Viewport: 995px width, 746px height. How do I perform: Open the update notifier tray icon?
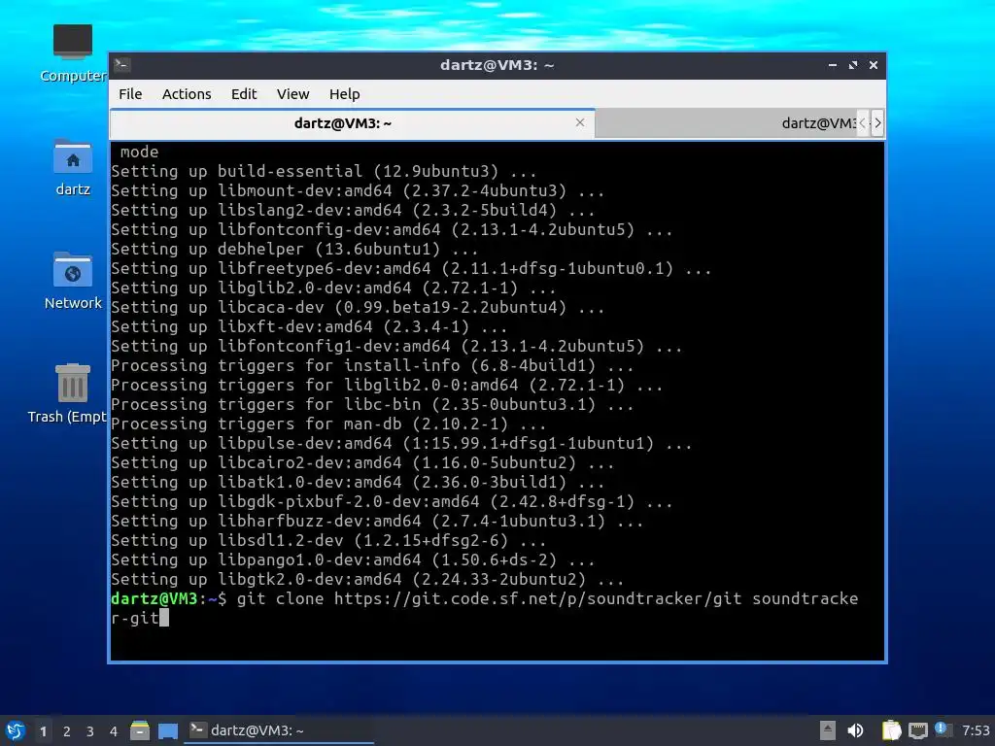point(943,729)
